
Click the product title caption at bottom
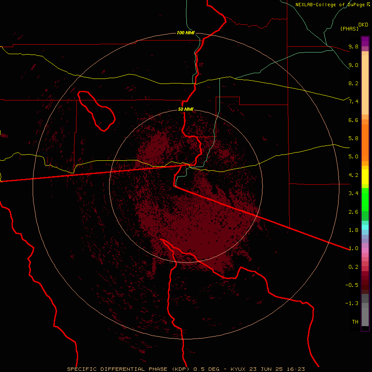tap(186, 369)
